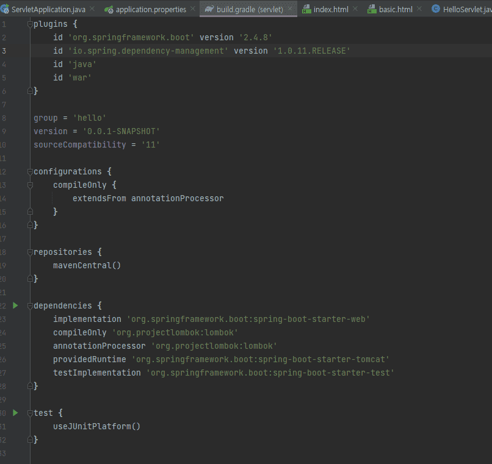Click the spring-boot-starter-web dependency string
The image size is (492, 464).
[248, 319]
